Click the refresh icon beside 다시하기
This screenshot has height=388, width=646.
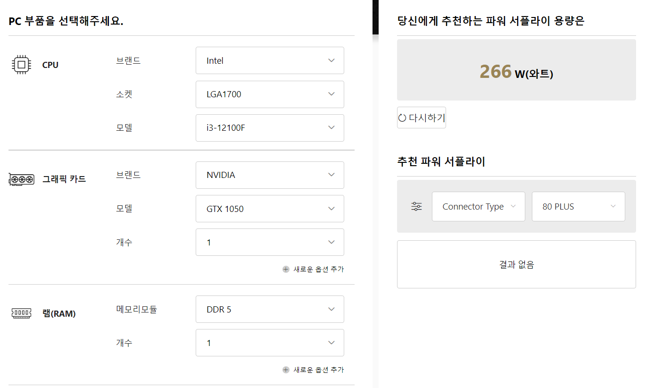click(402, 118)
